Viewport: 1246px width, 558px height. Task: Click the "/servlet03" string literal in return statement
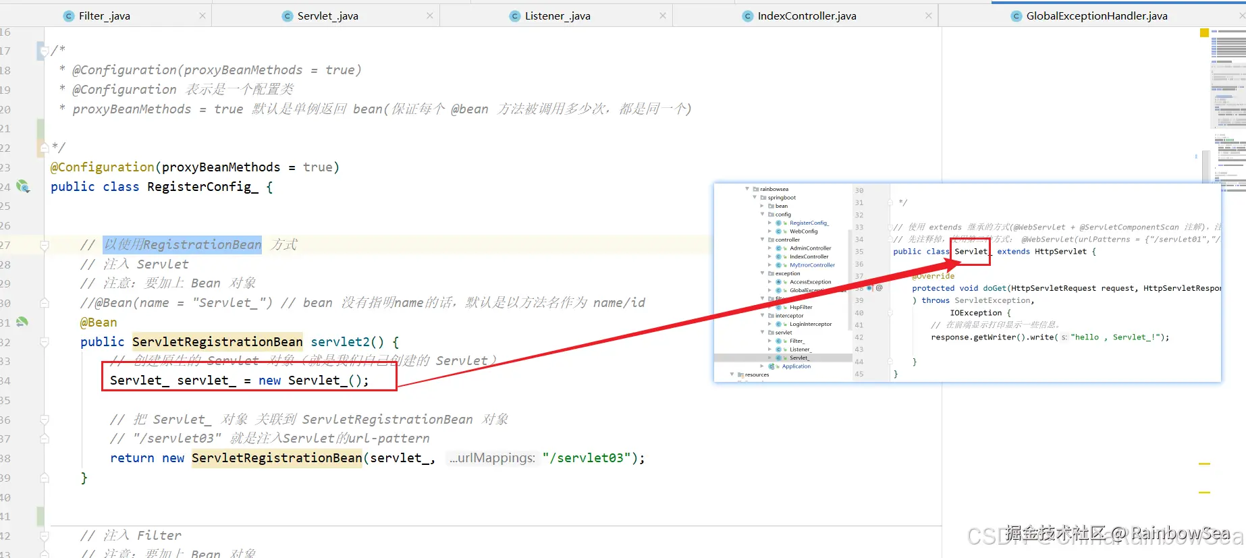[587, 458]
